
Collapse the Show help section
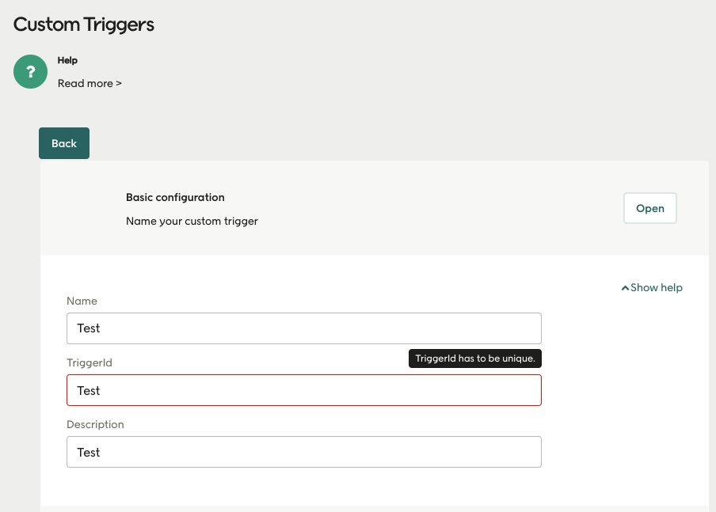point(651,287)
